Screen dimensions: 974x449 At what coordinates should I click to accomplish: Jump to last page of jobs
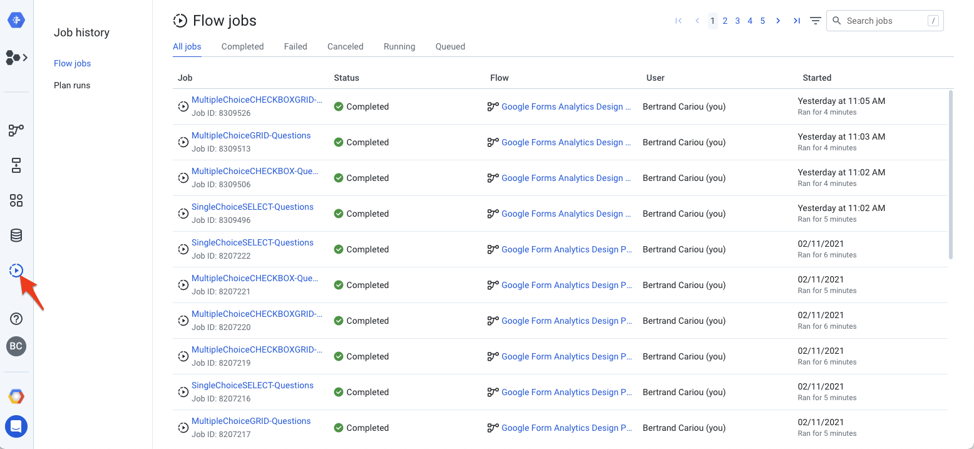pos(796,21)
